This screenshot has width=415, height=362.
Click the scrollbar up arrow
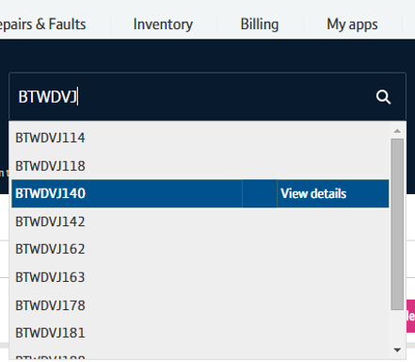397,131
